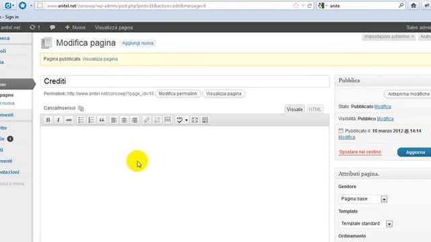Edit publication status Modifica link

tap(383, 106)
